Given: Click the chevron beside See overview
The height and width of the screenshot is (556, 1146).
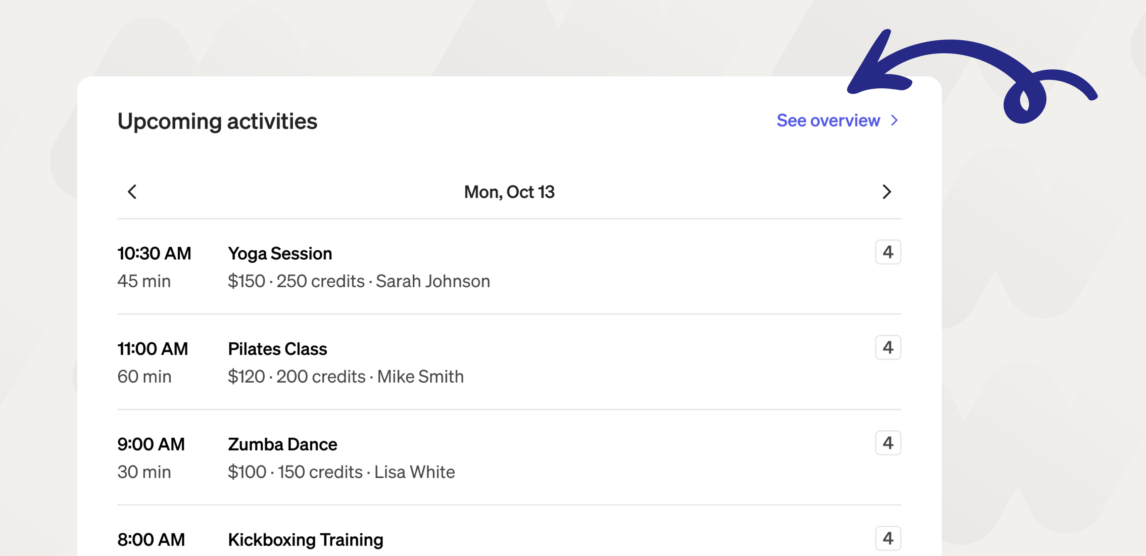Looking at the screenshot, I should (895, 120).
